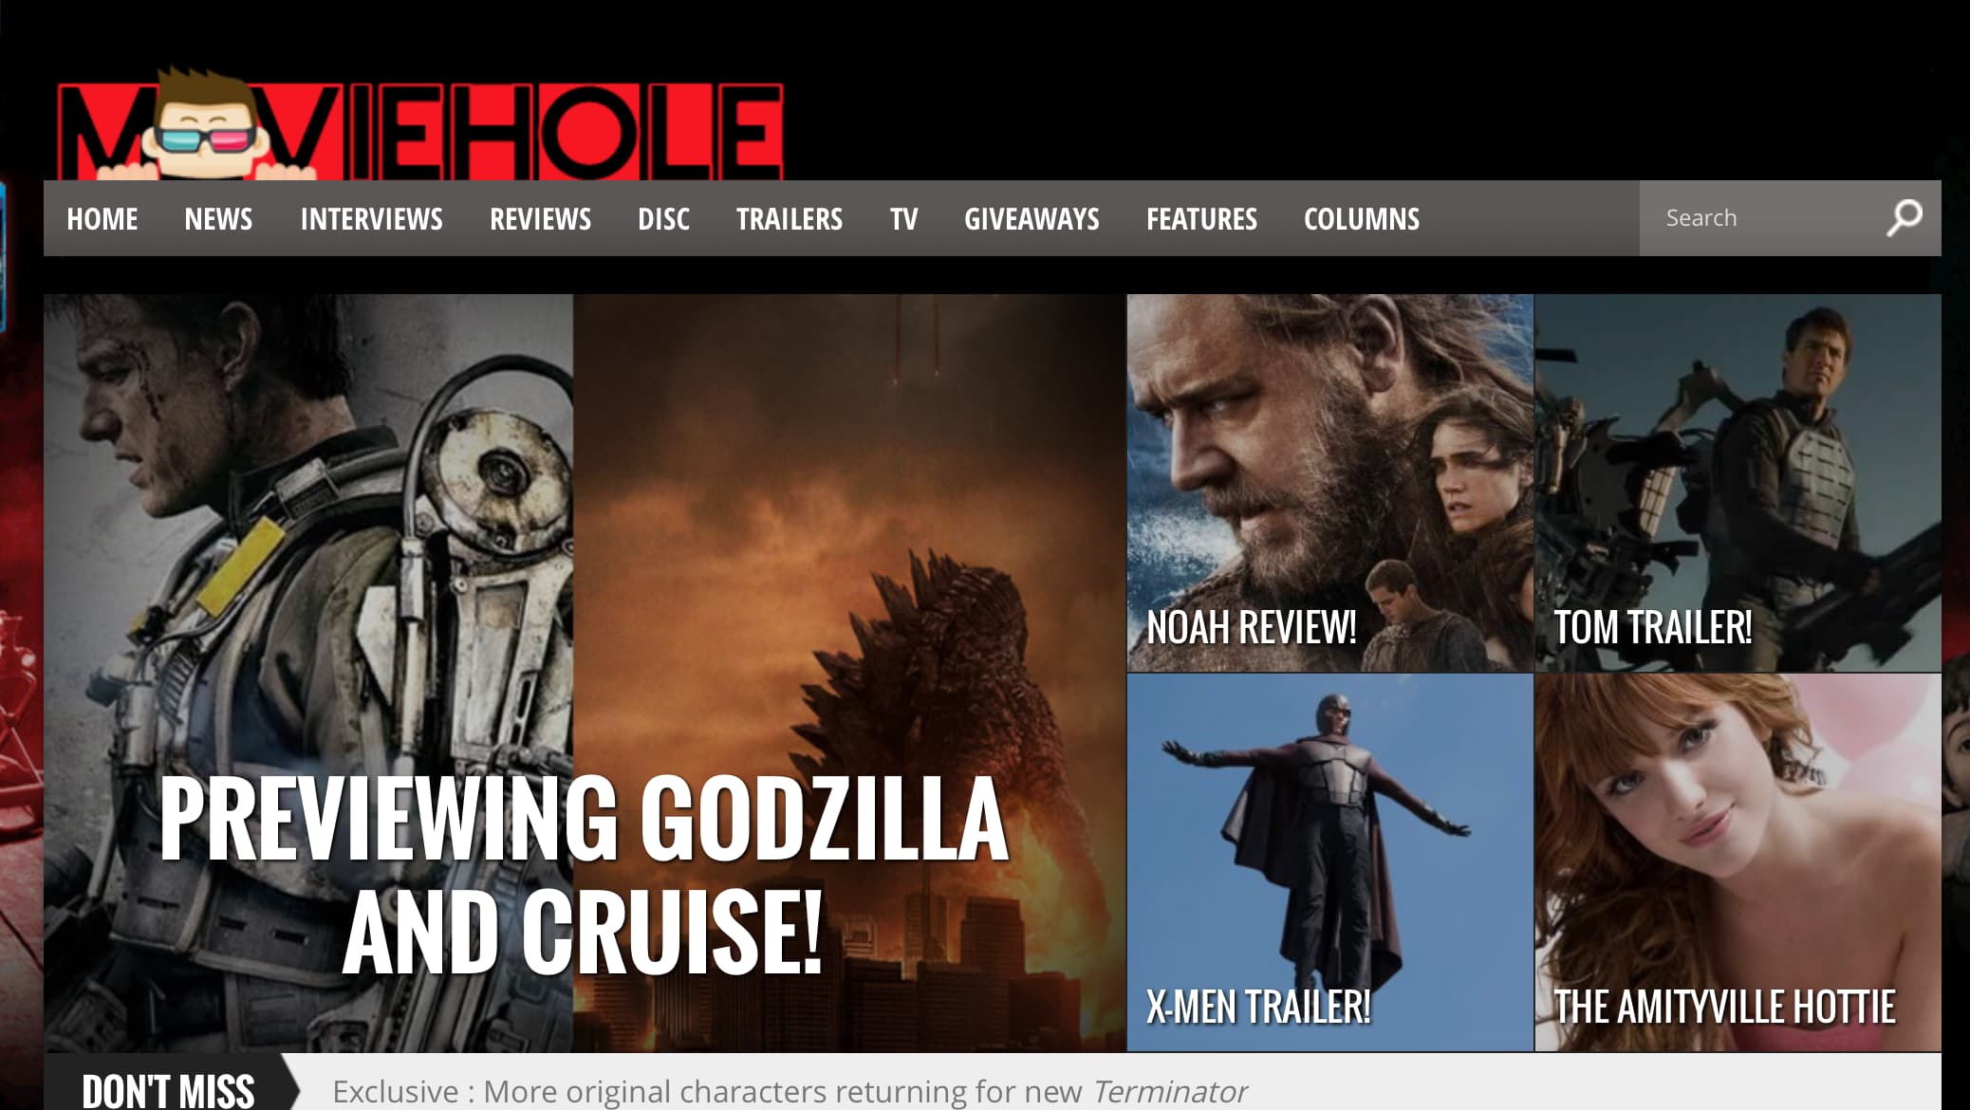Select the TV menu item
Screen dimensions: 1970x1110
pyautogui.click(x=904, y=219)
